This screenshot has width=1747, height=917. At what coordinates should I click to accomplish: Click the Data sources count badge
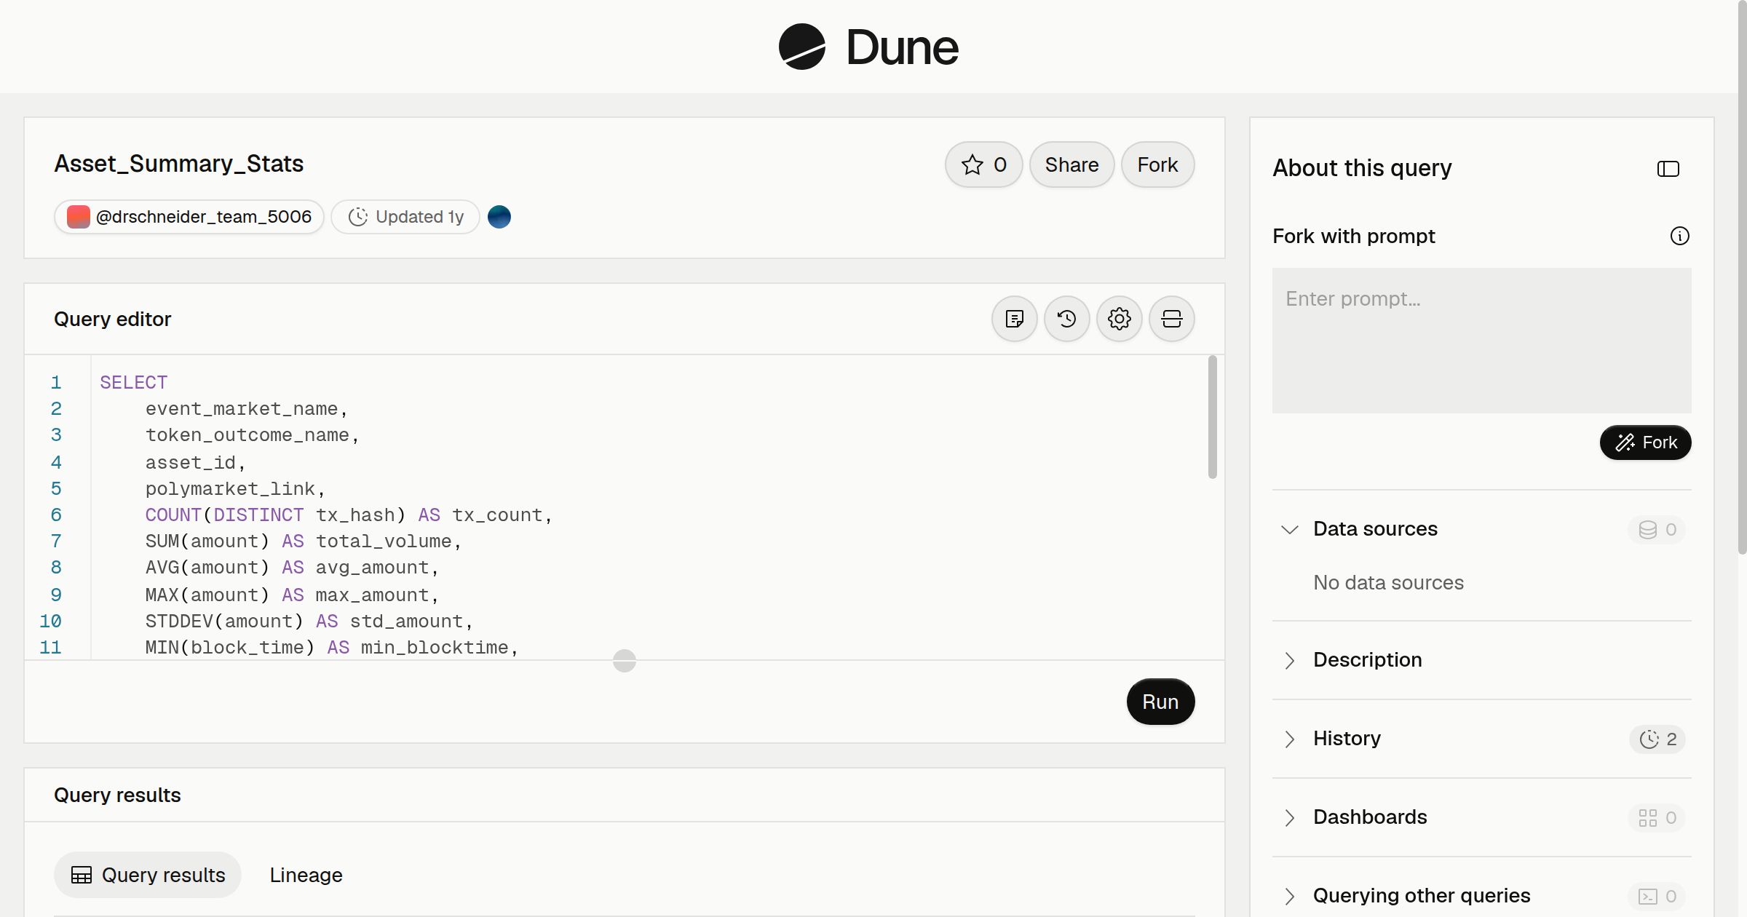[x=1657, y=530]
